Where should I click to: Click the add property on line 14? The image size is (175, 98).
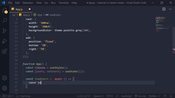tap(28, 38)
